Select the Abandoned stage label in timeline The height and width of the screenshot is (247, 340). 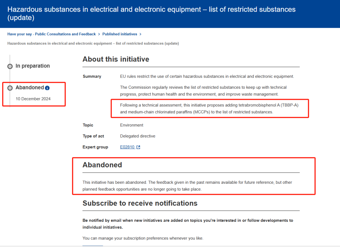click(30, 88)
